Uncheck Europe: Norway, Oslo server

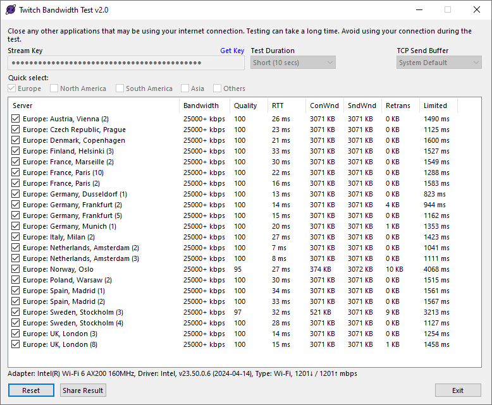(15, 269)
